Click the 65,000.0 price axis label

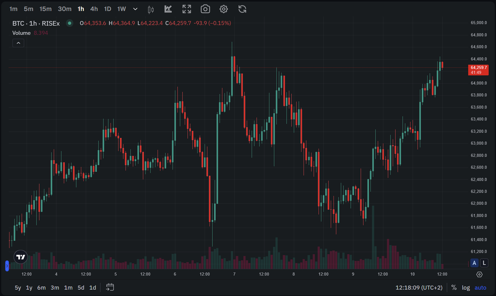[479, 23]
